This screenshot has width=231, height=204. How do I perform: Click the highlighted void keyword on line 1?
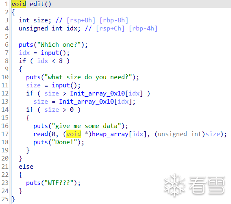click(x=19, y=4)
